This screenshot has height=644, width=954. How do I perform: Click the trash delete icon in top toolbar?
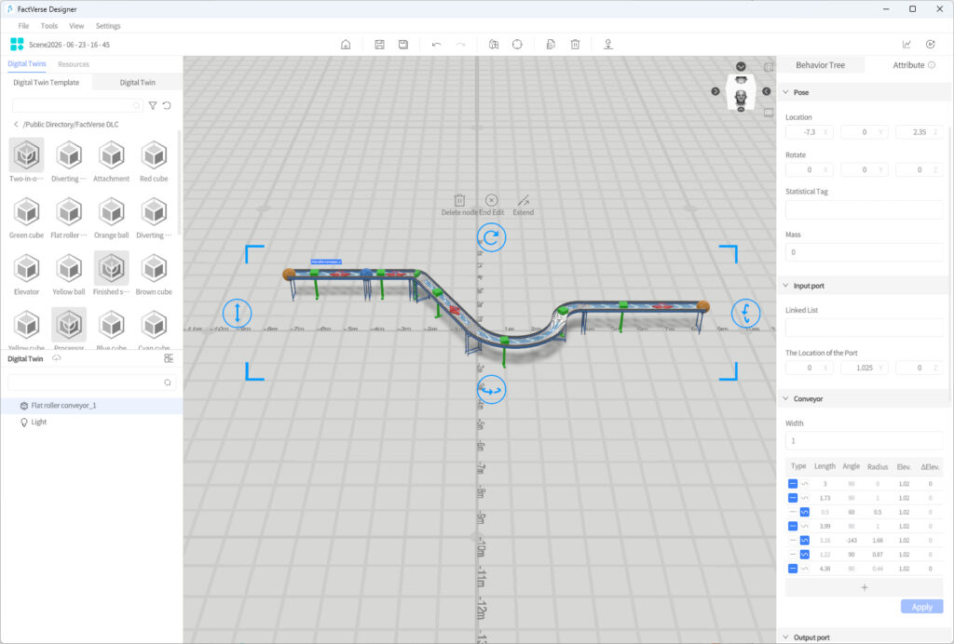(x=575, y=45)
